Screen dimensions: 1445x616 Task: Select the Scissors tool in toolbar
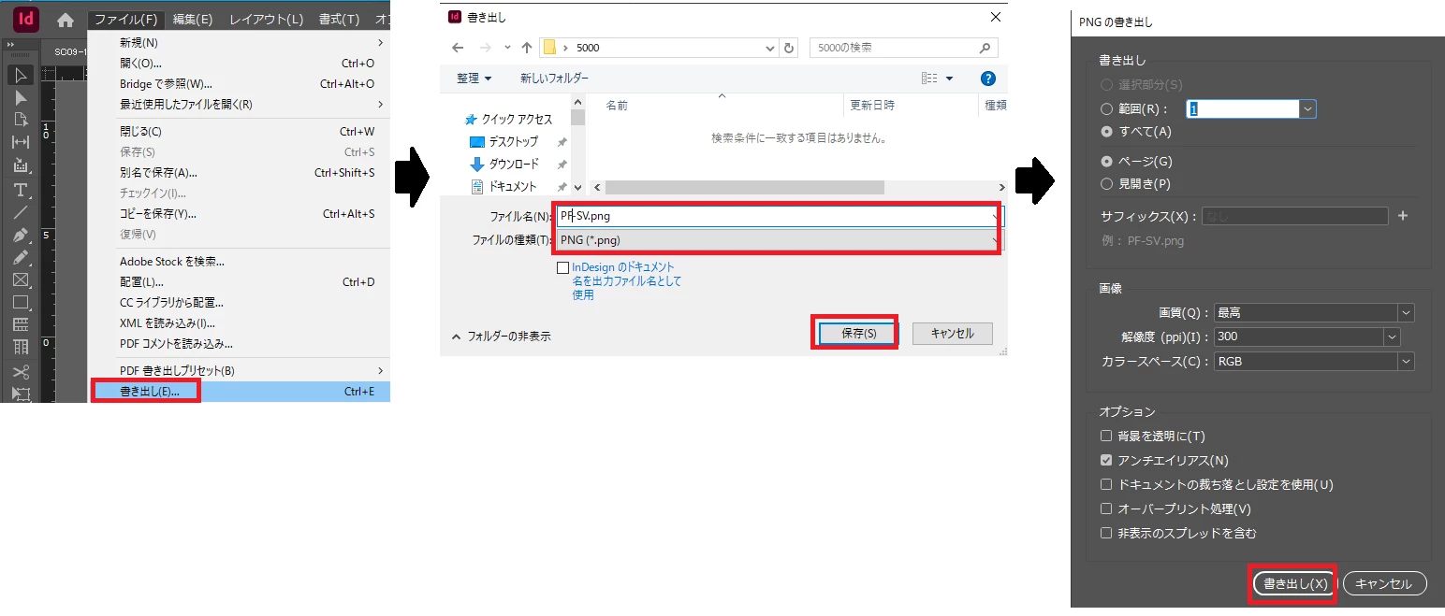(x=20, y=372)
